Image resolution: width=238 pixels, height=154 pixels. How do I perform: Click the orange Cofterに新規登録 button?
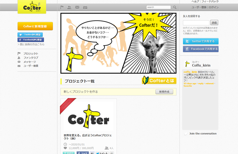[35, 26]
